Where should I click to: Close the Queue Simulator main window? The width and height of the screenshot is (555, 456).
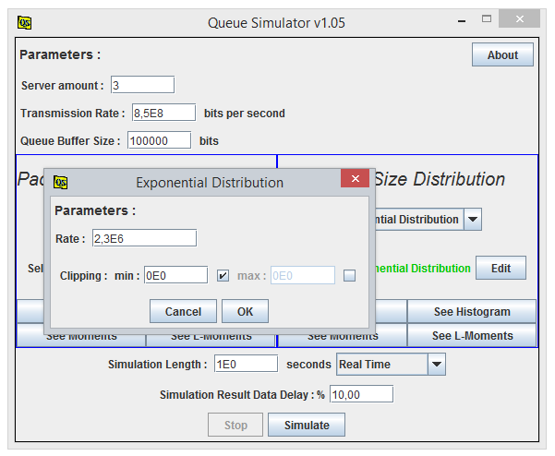(x=519, y=18)
